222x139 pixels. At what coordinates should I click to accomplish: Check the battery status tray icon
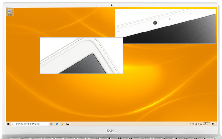193,124
